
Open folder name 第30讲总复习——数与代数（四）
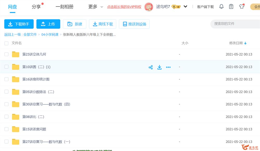coord(46,104)
